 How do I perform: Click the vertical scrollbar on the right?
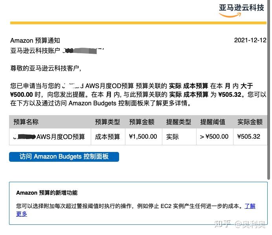click(269, 90)
